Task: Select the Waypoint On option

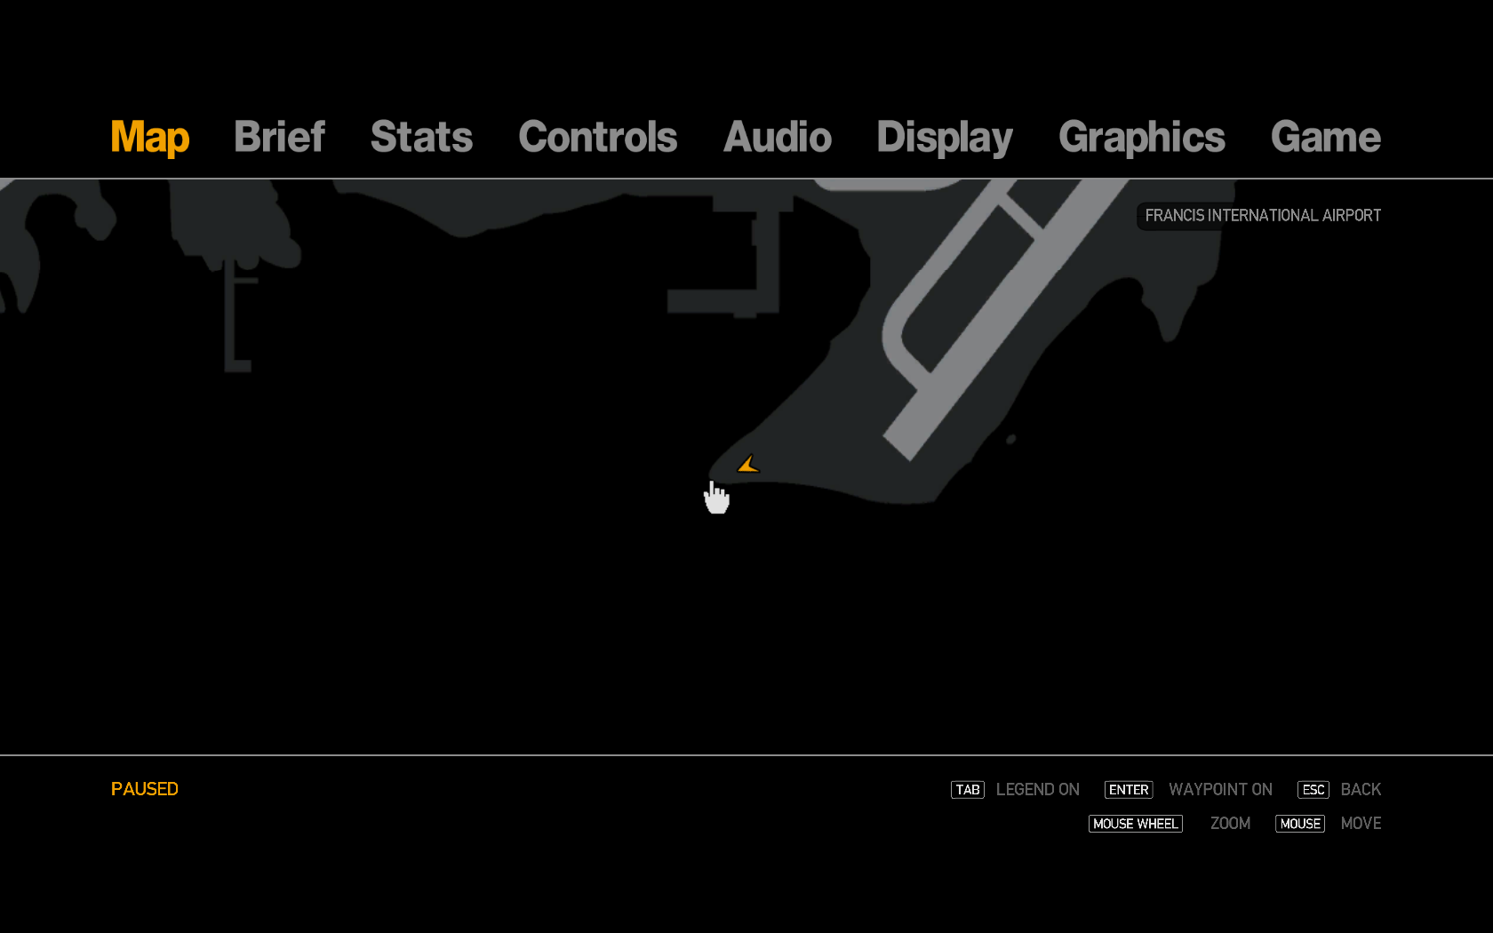Action: coord(1220,789)
